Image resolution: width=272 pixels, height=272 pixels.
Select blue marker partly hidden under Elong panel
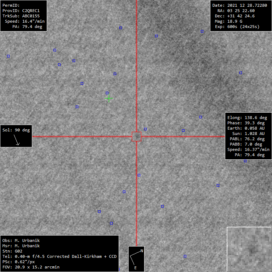pos(245,161)
